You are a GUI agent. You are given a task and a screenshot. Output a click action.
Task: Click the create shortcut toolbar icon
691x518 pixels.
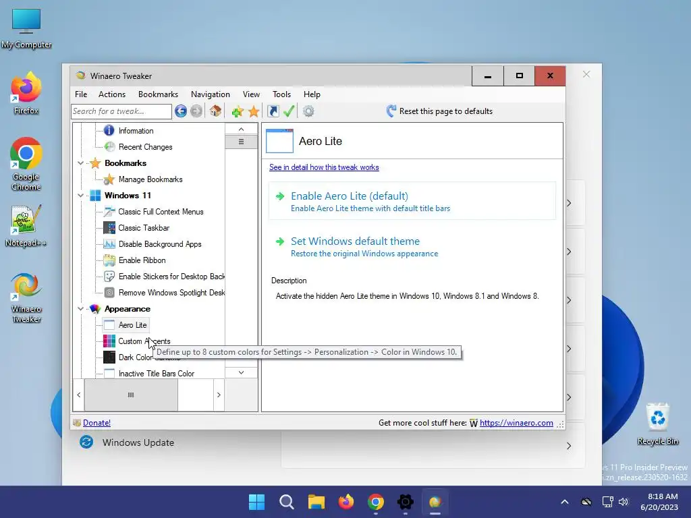click(273, 111)
